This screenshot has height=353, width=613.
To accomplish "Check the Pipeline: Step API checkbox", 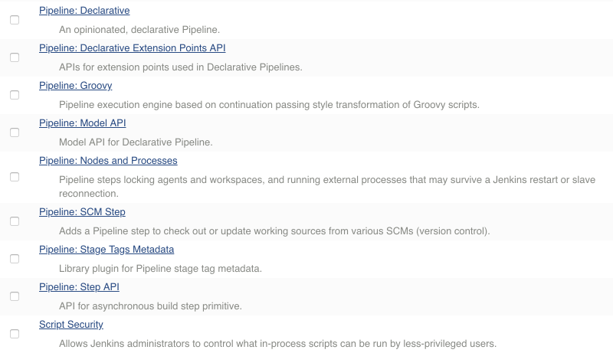I will pyautogui.click(x=15, y=296).
